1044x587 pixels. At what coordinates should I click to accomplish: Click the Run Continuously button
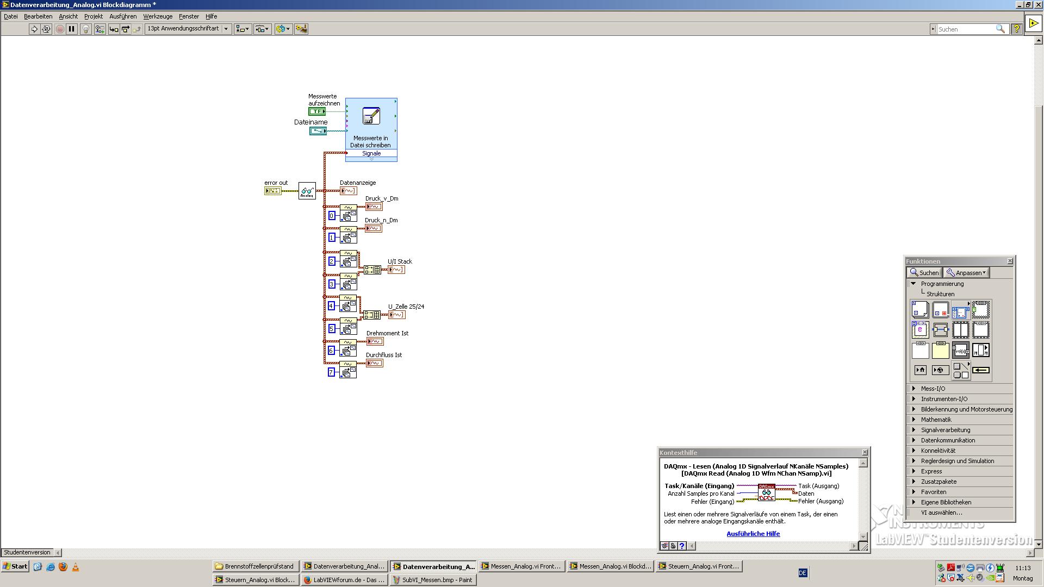46,29
